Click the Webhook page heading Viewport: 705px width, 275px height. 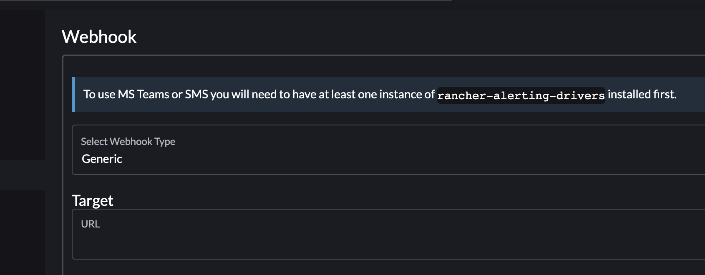99,37
